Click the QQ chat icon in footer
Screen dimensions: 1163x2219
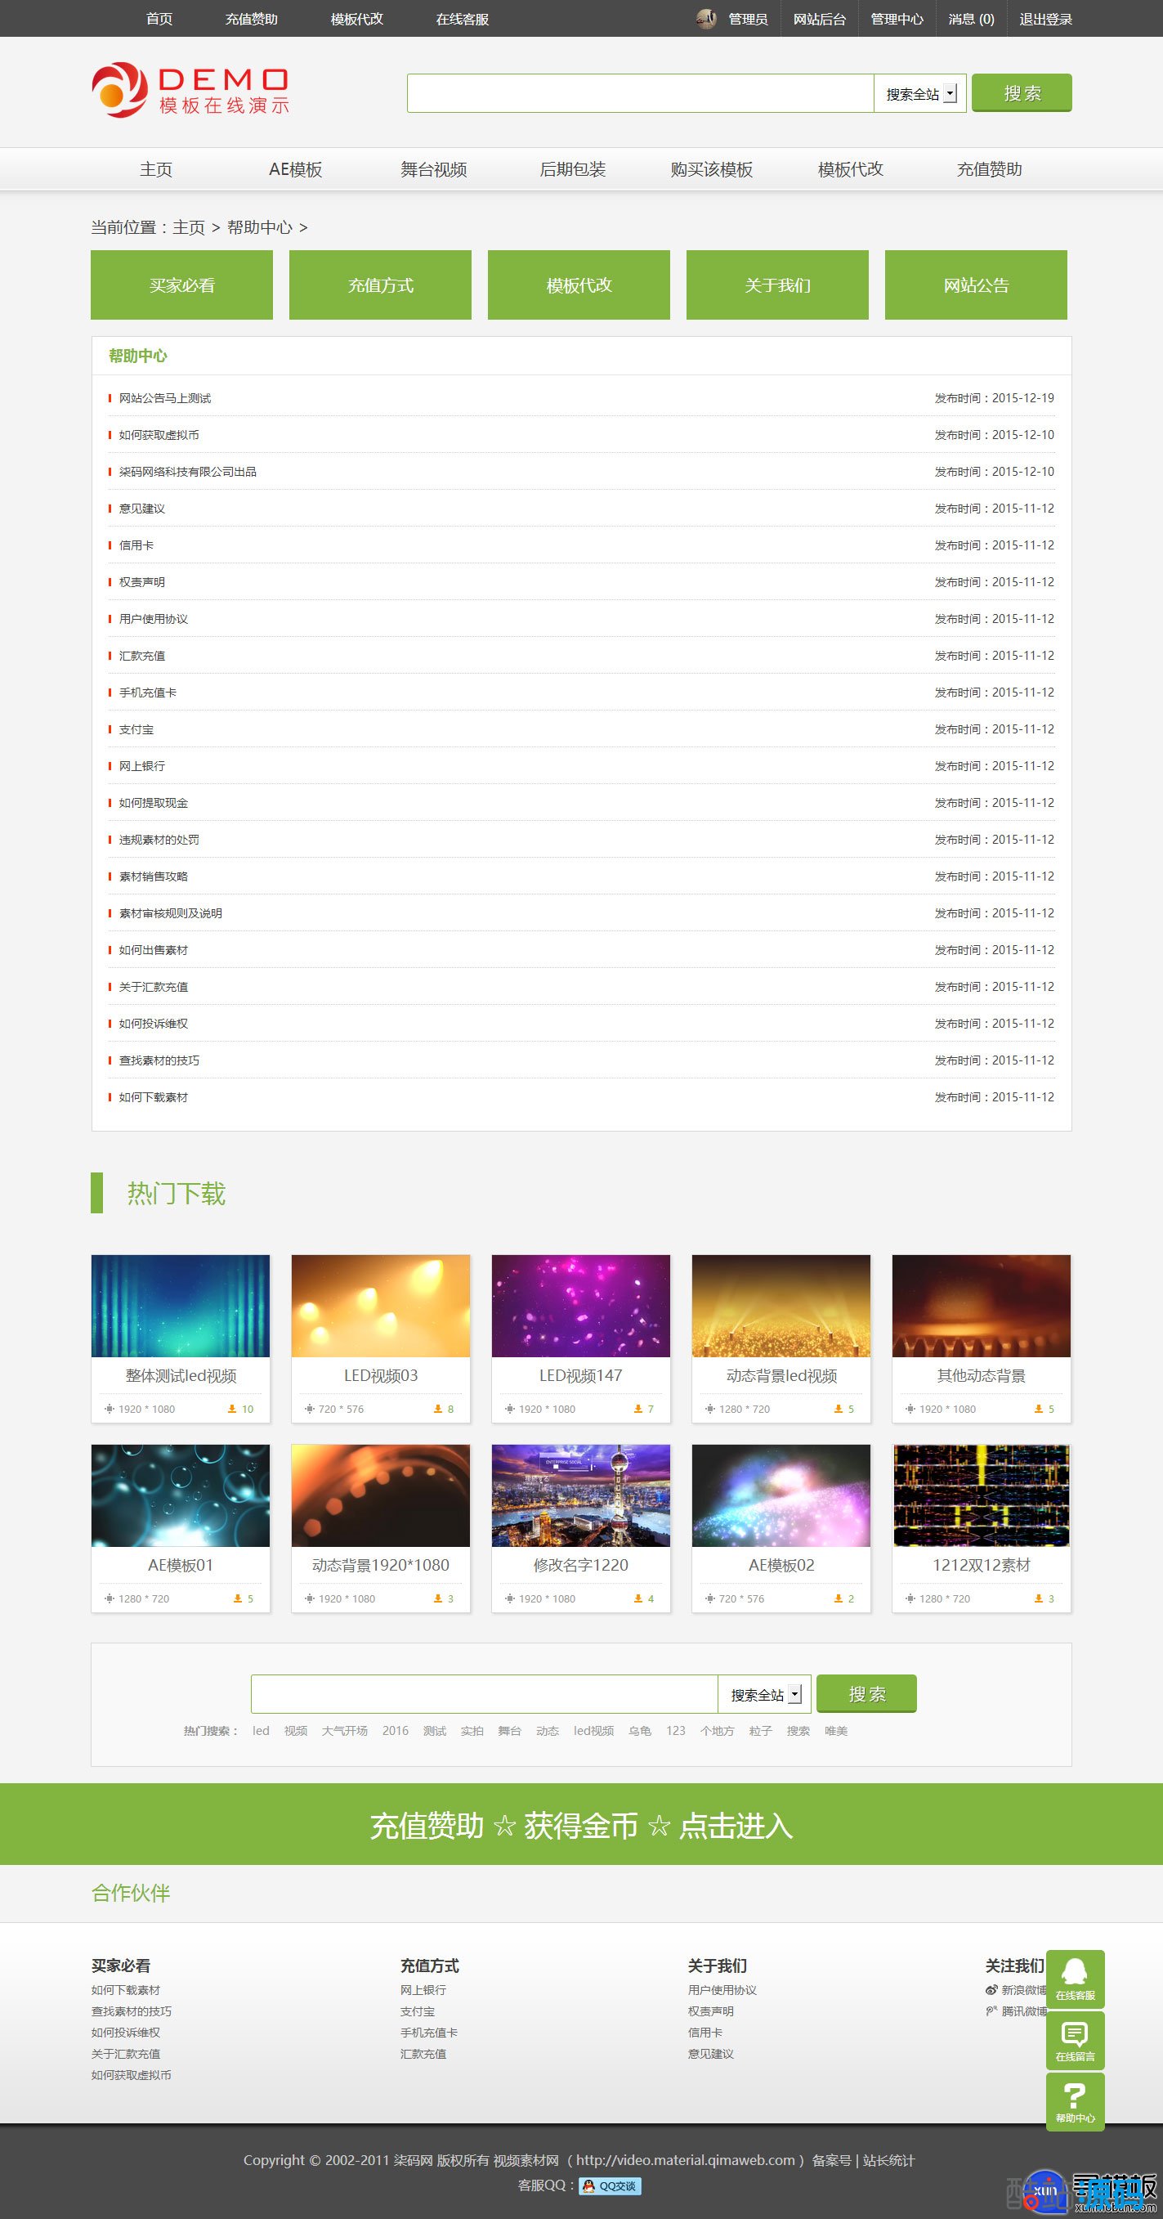[610, 2185]
